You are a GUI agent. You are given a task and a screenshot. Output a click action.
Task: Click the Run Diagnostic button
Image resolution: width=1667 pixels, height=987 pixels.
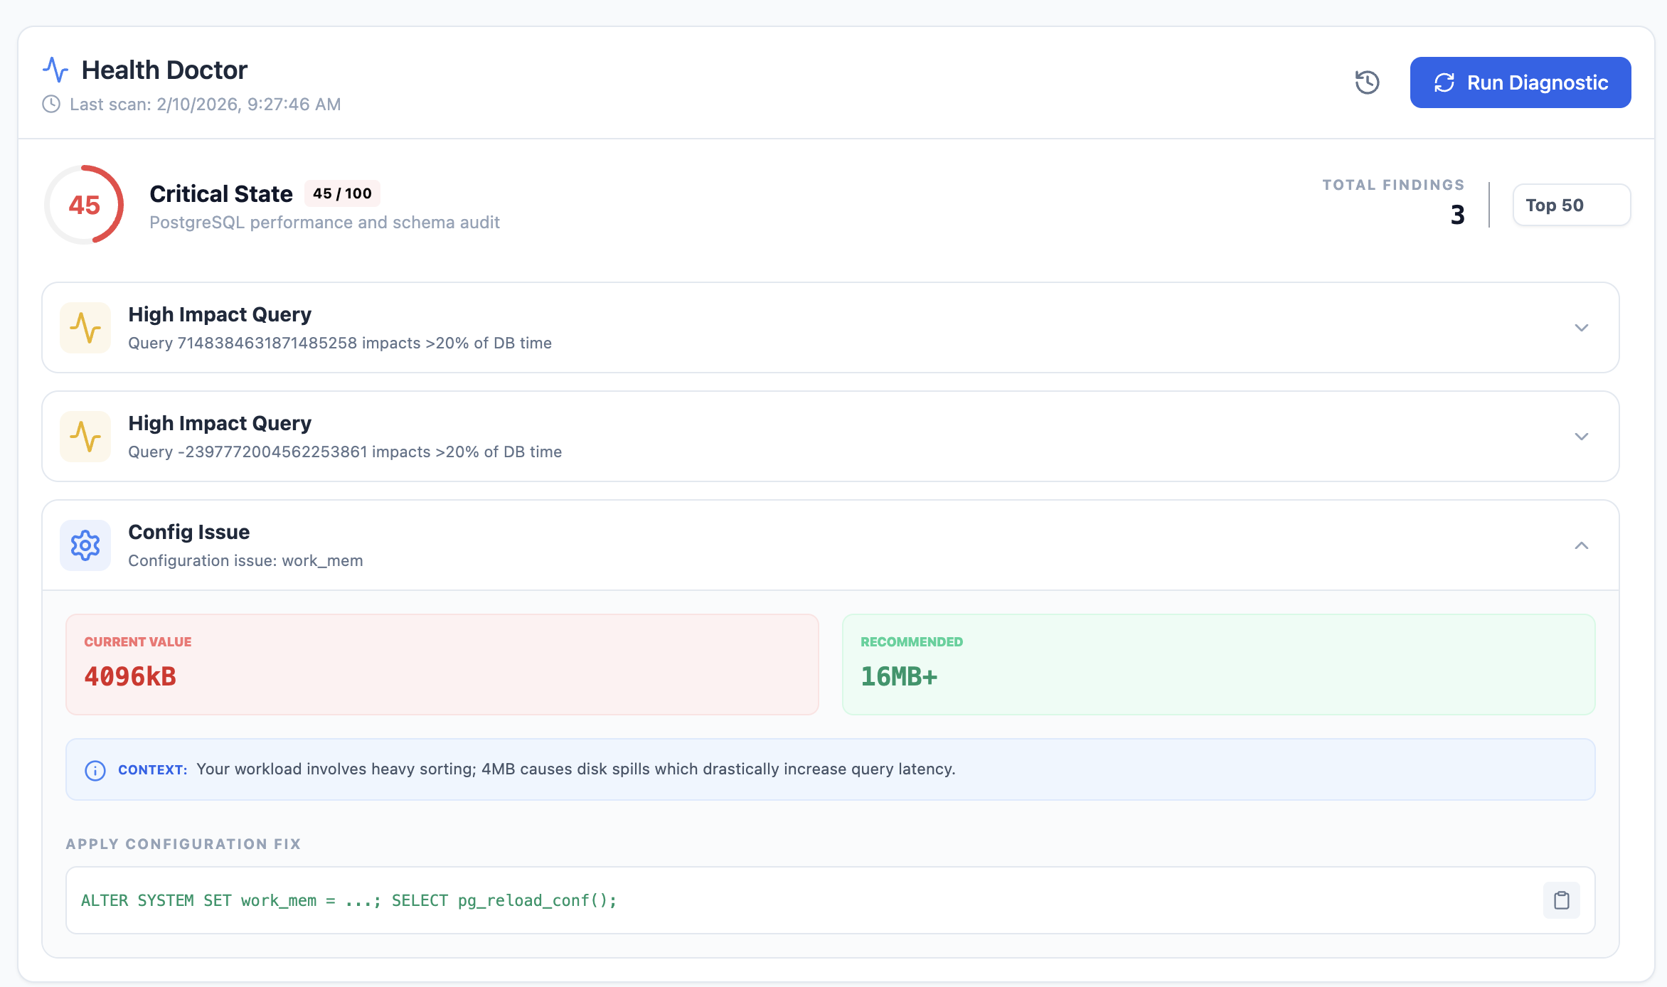1520,82
